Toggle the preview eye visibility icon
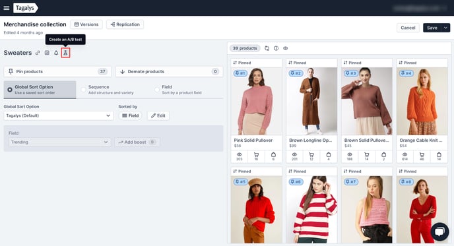The width and height of the screenshot is (454, 246). [286, 48]
